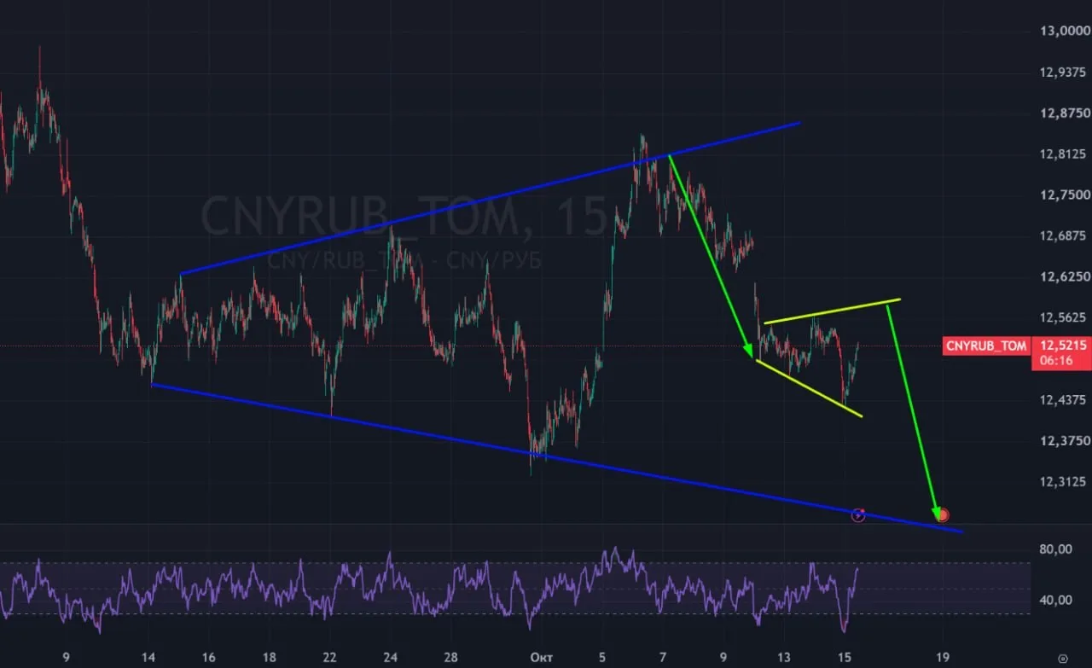Click date label 14 on time axis

[148, 658]
